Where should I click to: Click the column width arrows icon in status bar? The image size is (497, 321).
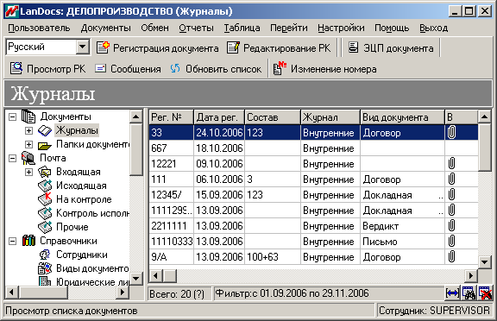click(x=452, y=293)
